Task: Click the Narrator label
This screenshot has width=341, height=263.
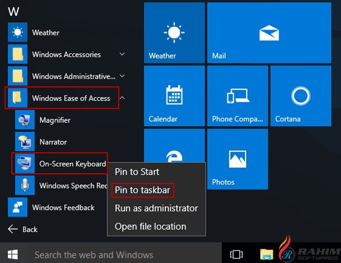Action: tap(53, 142)
